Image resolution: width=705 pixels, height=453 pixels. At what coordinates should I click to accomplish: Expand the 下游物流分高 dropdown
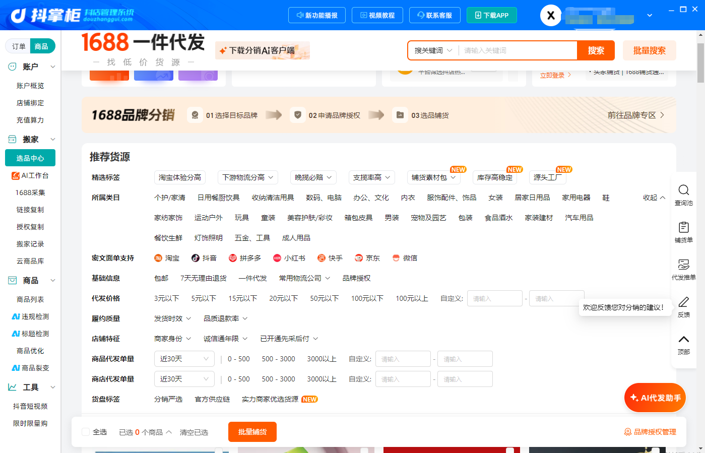click(x=248, y=177)
